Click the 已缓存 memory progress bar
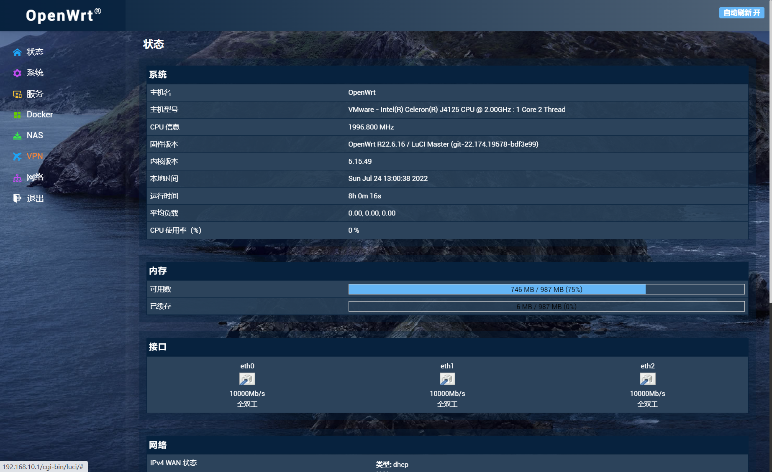The width and height of the screenshot is (772, 472). 546,307
